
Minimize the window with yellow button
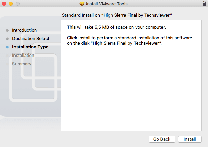(x=11, y=4)
